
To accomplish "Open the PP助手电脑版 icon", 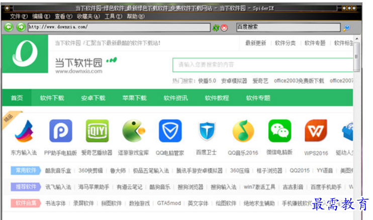I will pyautogui.click(x=61, y=131).
